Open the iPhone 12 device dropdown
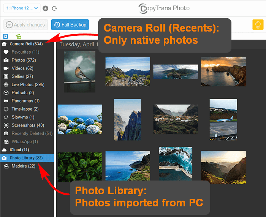 click(22, 8)
